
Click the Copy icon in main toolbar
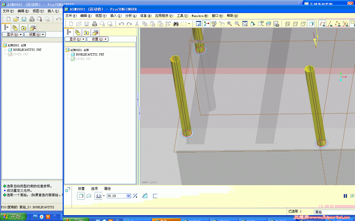tap(144, 24)
